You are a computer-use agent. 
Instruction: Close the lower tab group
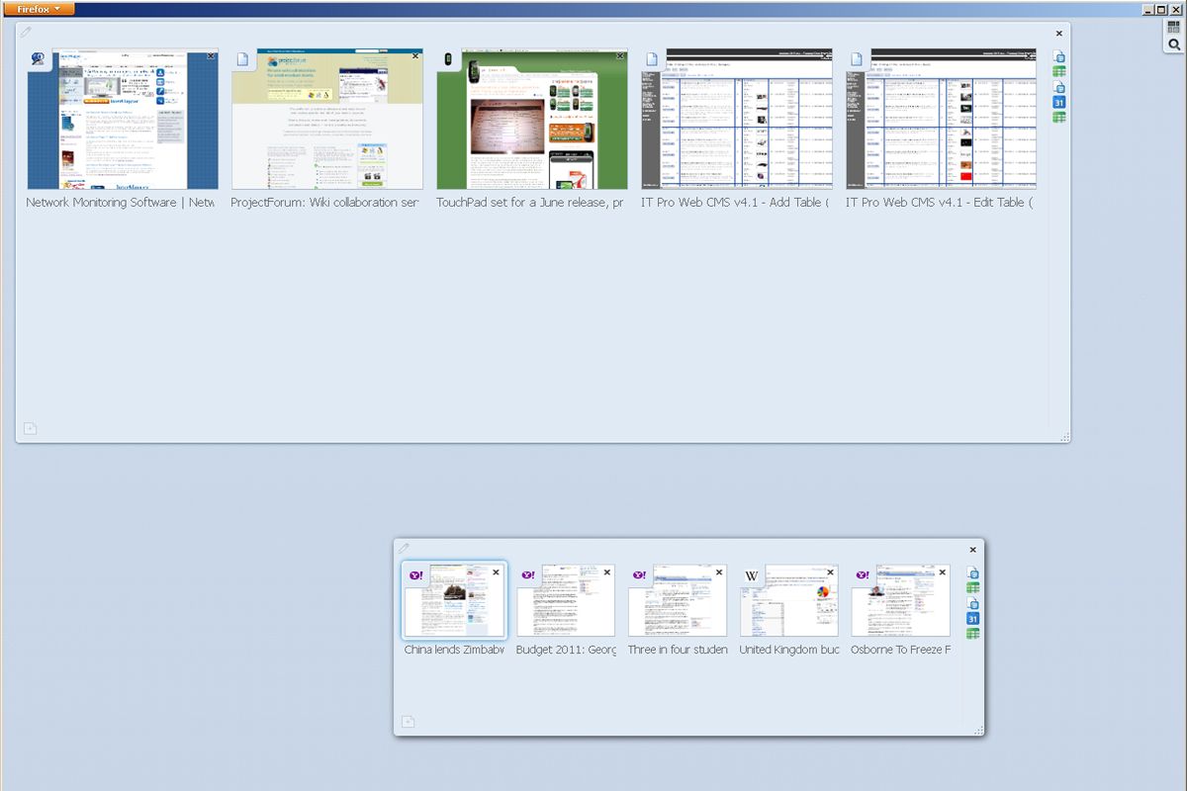pyautogui.click(x=972, y=550)
